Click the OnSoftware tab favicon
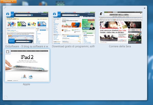 tap(8, 14)
